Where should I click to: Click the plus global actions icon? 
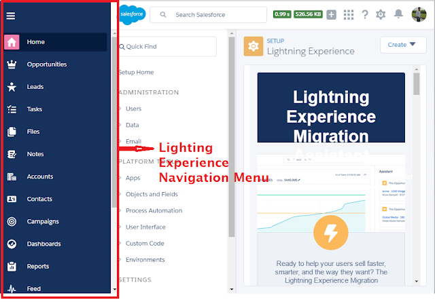coord(331,15)
